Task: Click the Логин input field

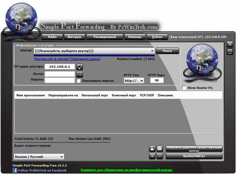Action: pyautogui.click(x=60, y=74)
